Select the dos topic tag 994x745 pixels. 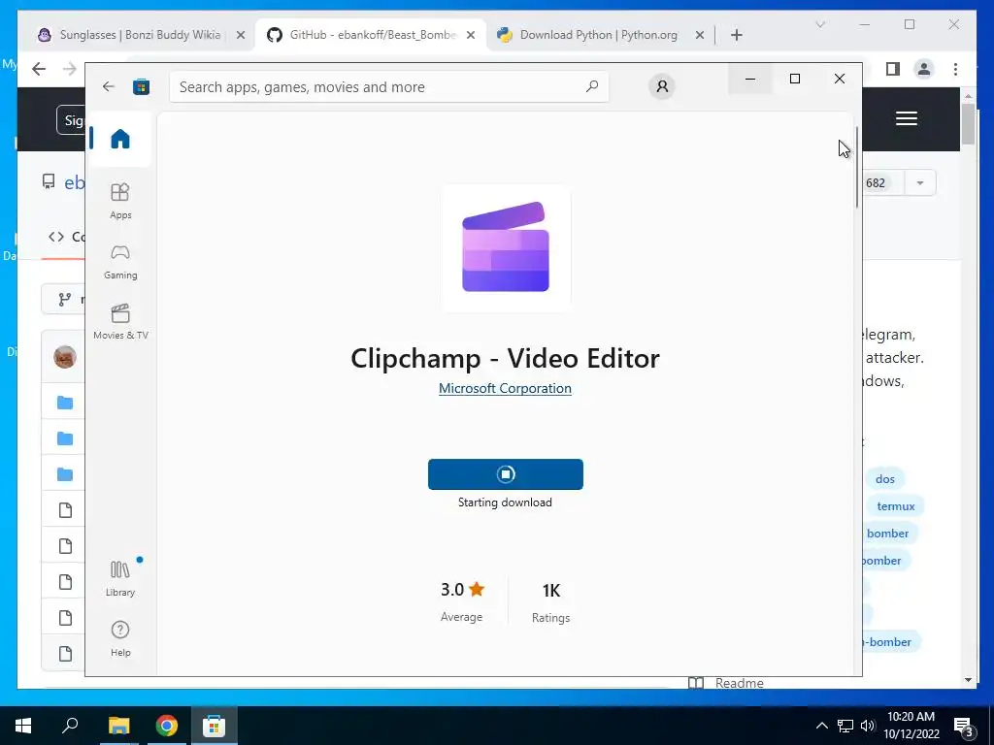pos(884,479)
